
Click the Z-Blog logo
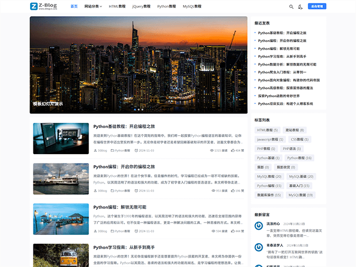pyautogui.click(x=43, y=6)
